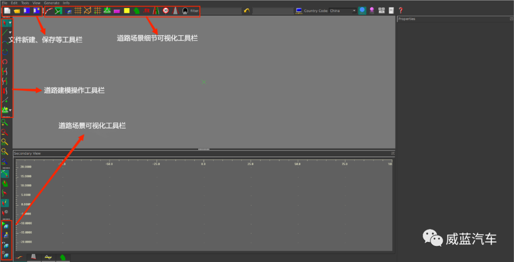Click the red pointer with gear icon
Image resolution: width=514 pixels, height=262 pixels.
coord(5,213)
